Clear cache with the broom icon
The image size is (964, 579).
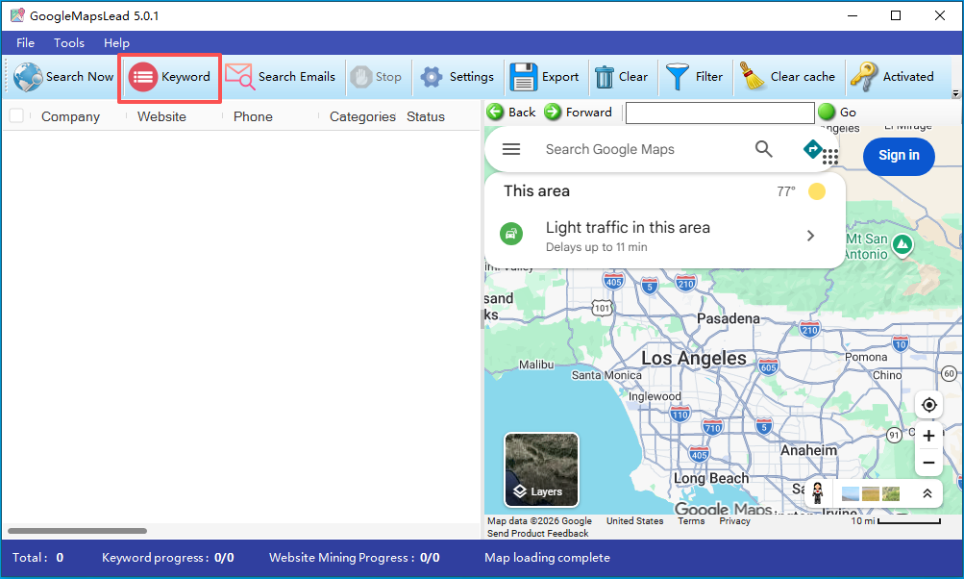752,77
